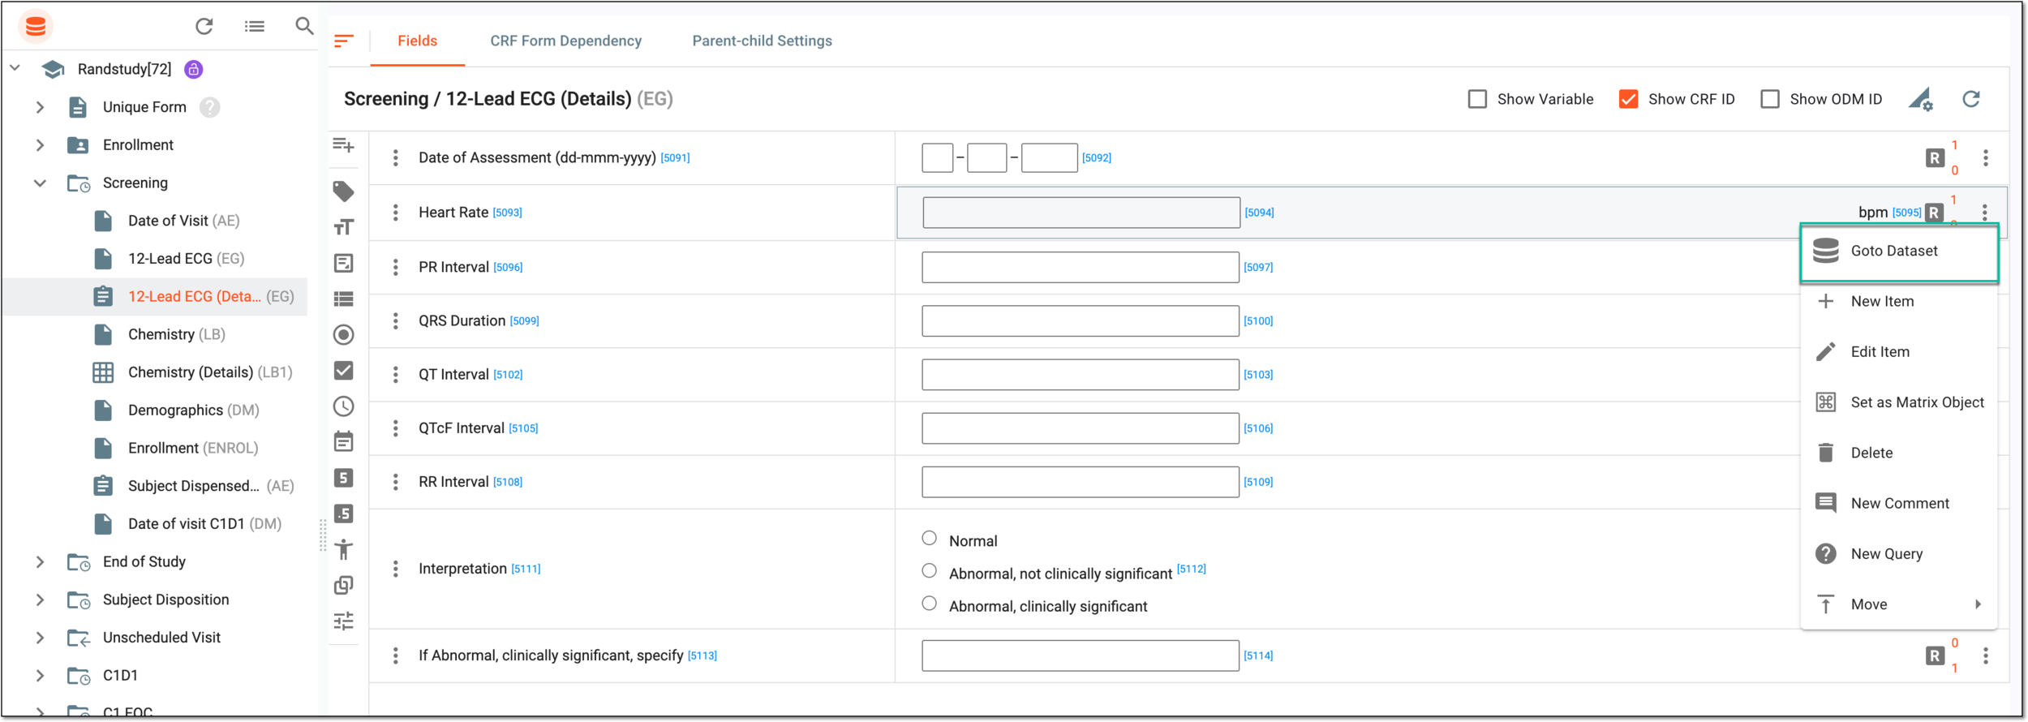2028x722 pixels.
Task: Select the radio button tool icon
Action: click(x=344, y=334)
